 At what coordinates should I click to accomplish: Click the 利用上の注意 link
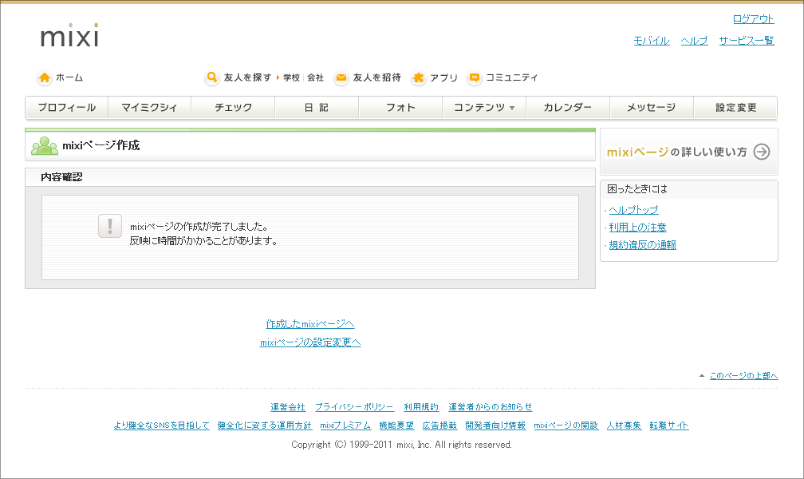(637, 228)
